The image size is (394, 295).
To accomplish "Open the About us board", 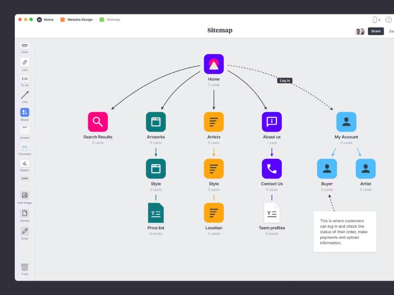I will (272, 122).
